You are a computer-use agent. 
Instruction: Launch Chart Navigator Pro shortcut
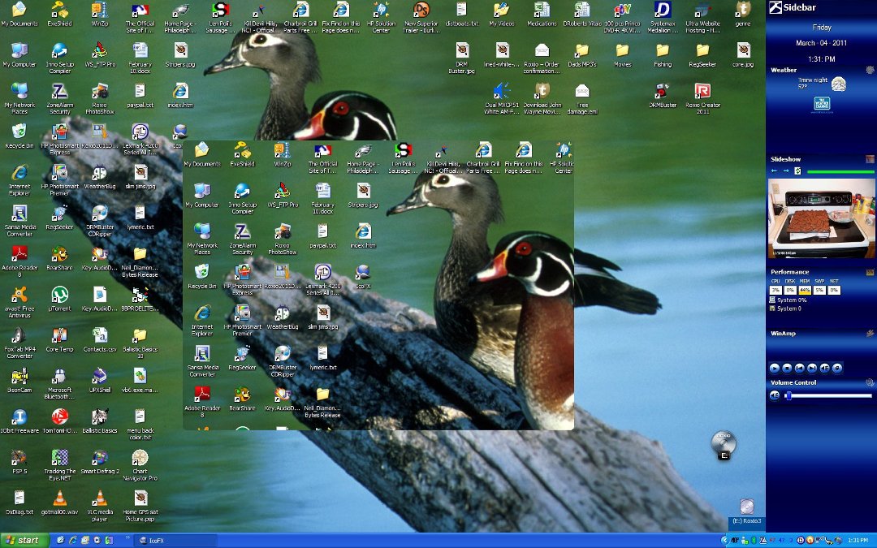(140, 458)
